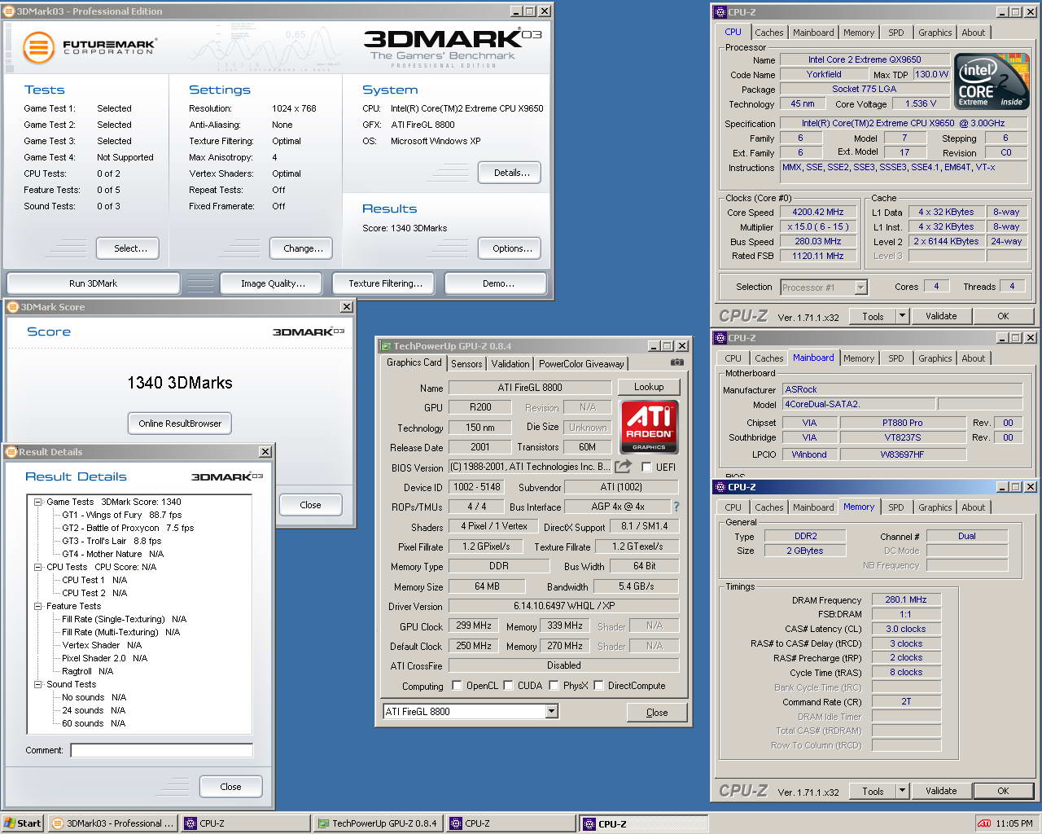Click the bus interface question mark icon

(676, 507)
